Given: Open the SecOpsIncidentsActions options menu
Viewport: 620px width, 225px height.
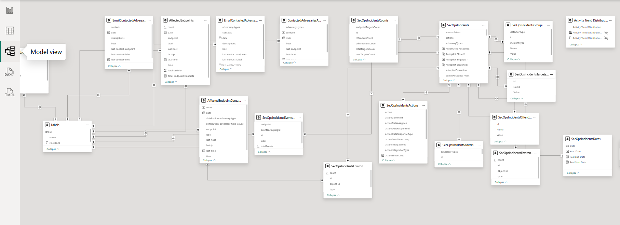Looking at the screenshot, I should (x=423, y=106).
